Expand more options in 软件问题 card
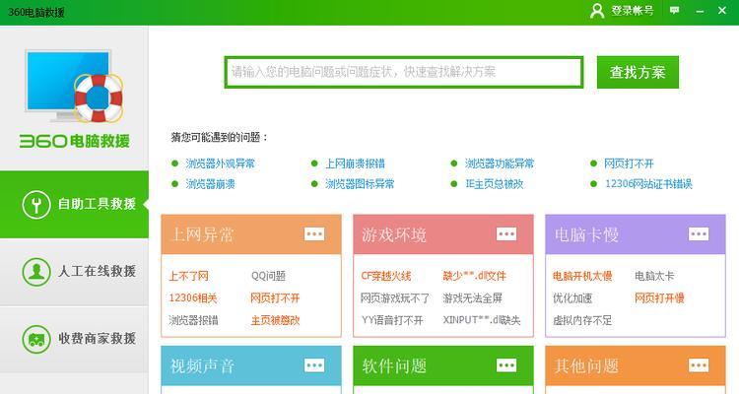Viewport: 739px width, 394px height. (506, 365)
